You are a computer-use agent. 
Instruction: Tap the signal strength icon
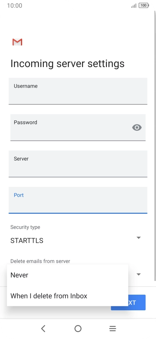tap(134, 6)
